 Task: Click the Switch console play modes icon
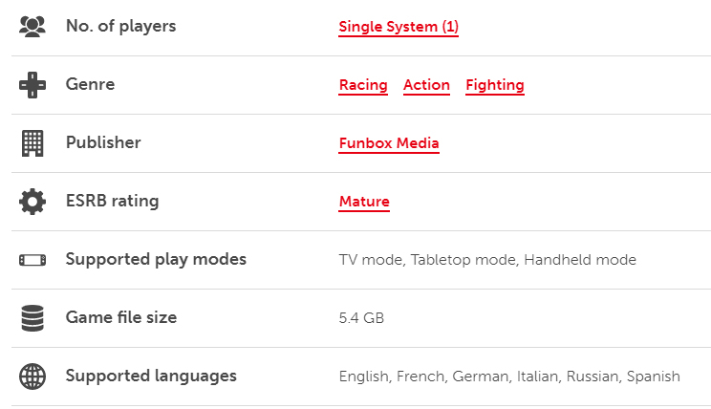(x=32, y=260)
